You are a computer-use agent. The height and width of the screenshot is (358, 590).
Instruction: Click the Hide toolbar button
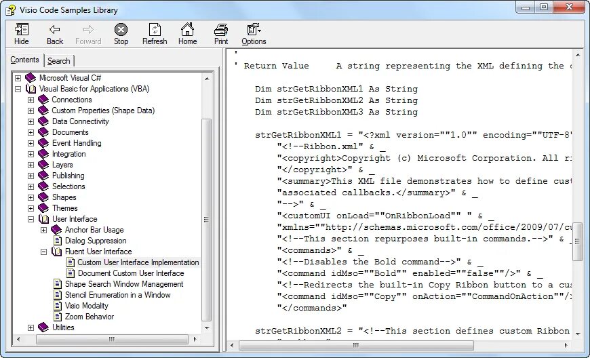22,34
